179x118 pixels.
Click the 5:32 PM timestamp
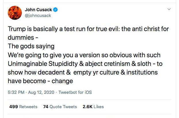click(17, 92)
